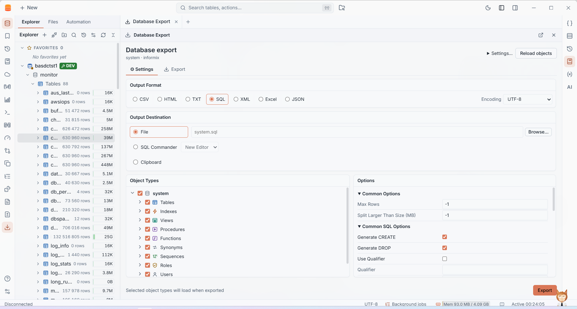This screenshot has width=577, height=309.
Task: Open the AI assistant panel
Action: point(569,87)
